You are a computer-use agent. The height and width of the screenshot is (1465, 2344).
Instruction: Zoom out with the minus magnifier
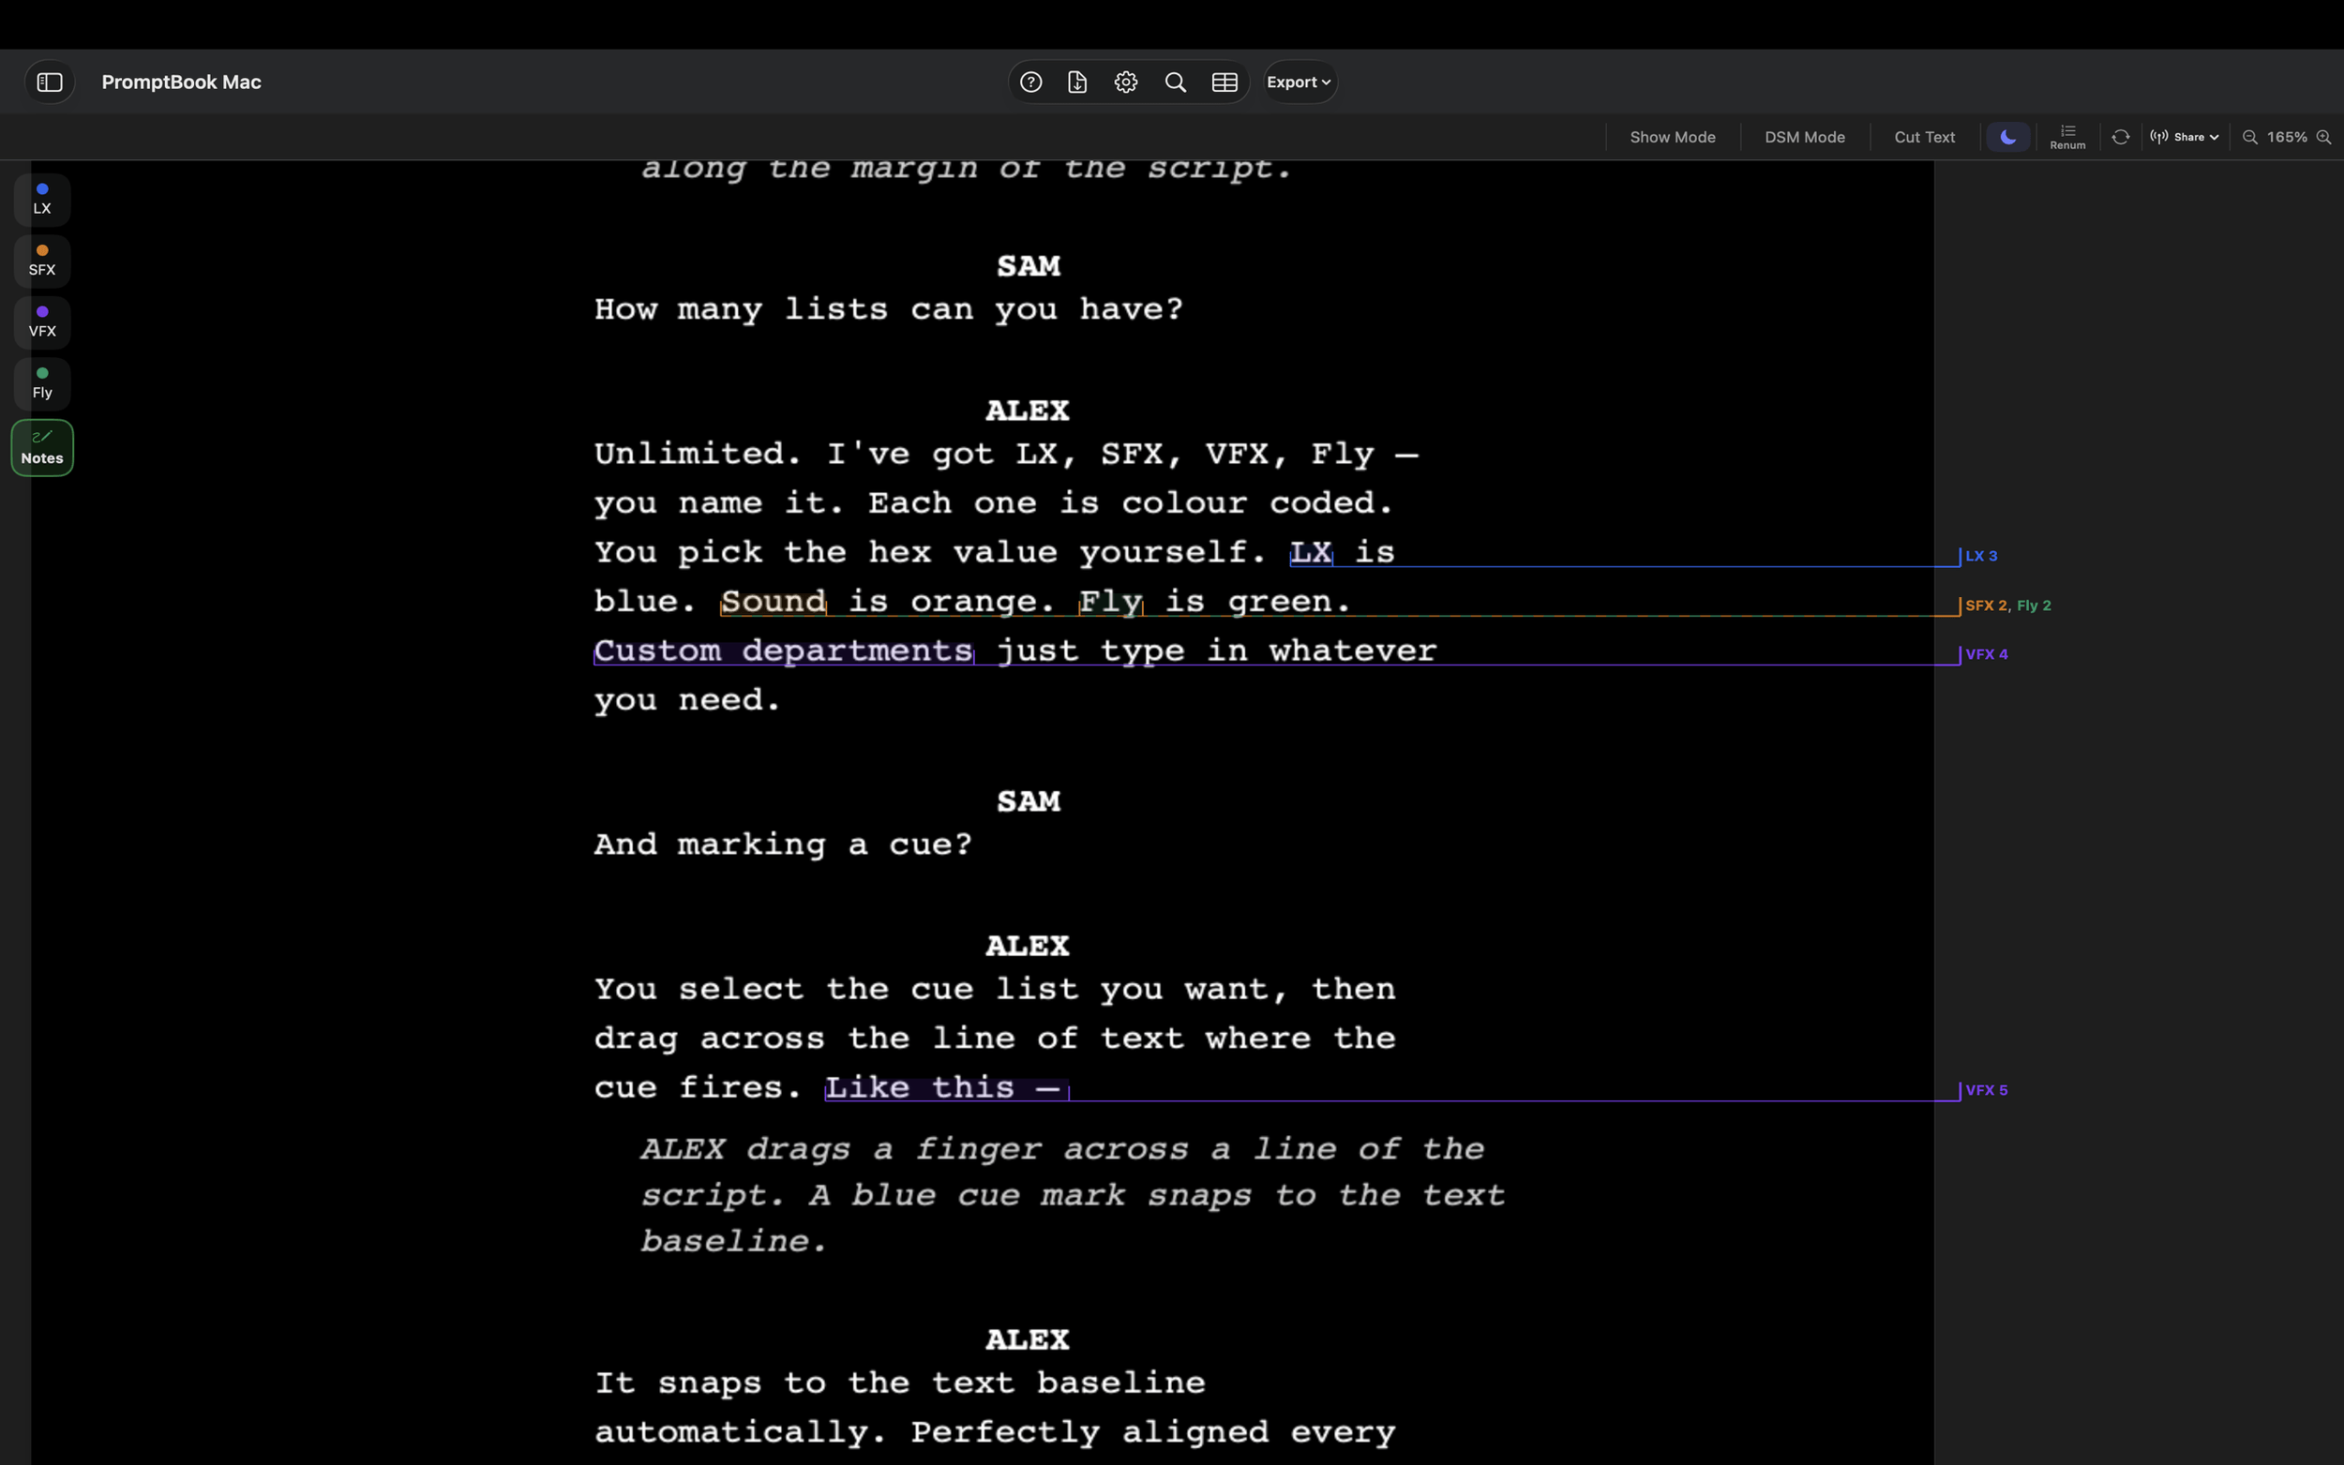click(x=2251, y=138)
